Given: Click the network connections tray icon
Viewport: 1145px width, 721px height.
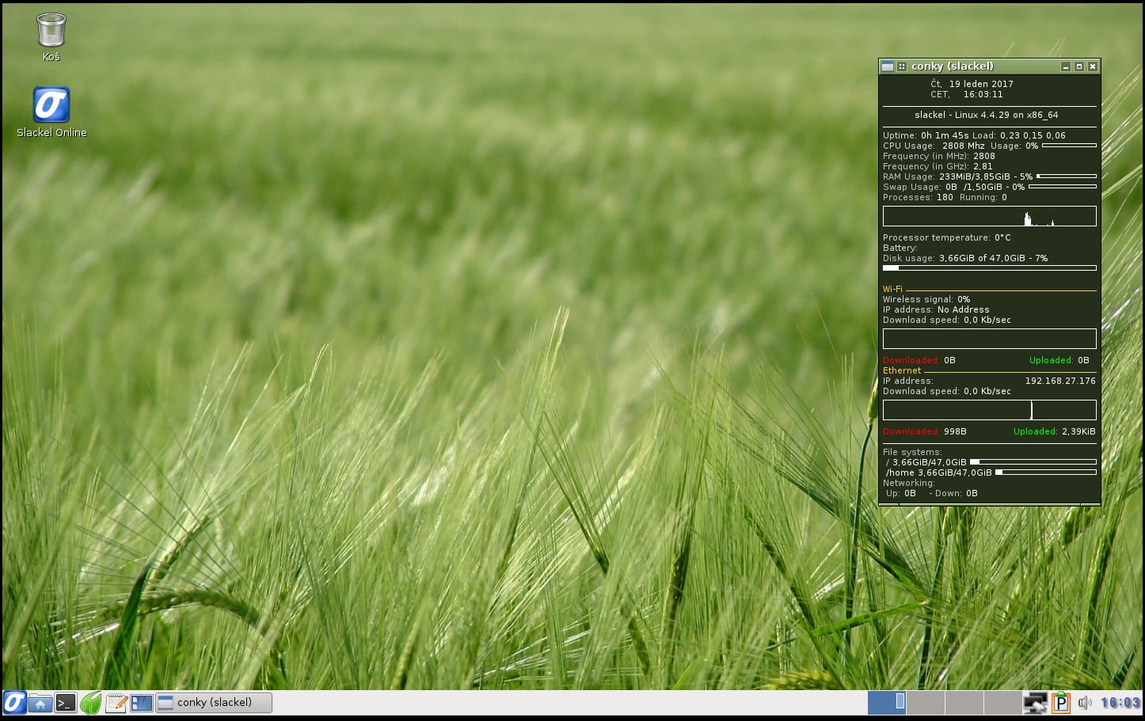Looking at the screenshot, I should point(1035,702).
